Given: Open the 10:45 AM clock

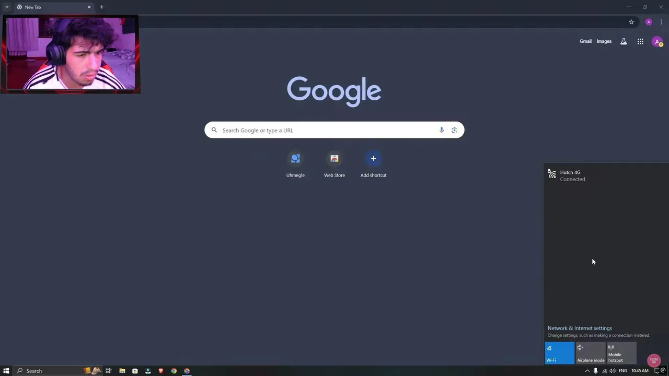Looking at the screenshot, I should pyautogui.click(x=640, y=371).
